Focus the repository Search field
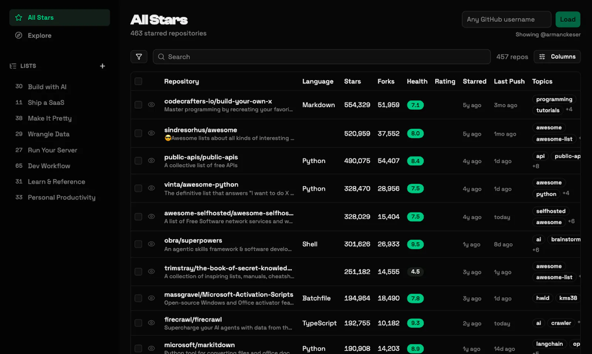 (x=322, y=57)
